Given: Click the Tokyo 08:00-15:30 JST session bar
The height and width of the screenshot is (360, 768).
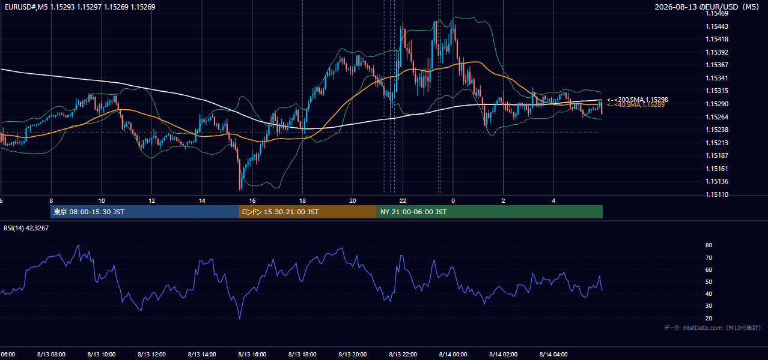Looking at the screenshot, I should click(x=144, y=212).
